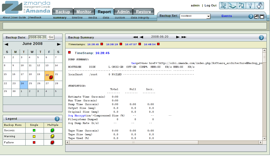Open timestamp 16:47:57 link
This screenshot has width=270, height=156.
click(x=131, y=44)
